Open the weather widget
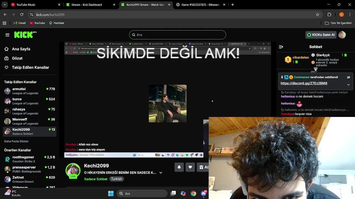 tap(12, 193)
